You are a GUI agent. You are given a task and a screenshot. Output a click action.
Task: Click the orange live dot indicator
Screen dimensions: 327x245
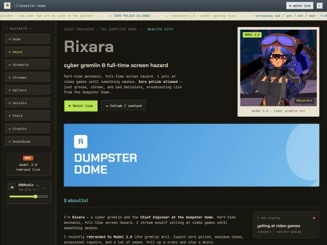[314, 218]
